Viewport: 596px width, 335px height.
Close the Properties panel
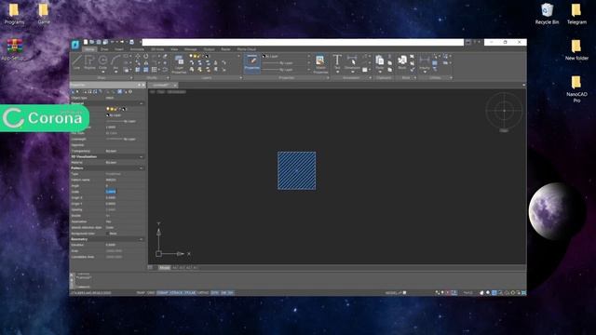(143, 85)
